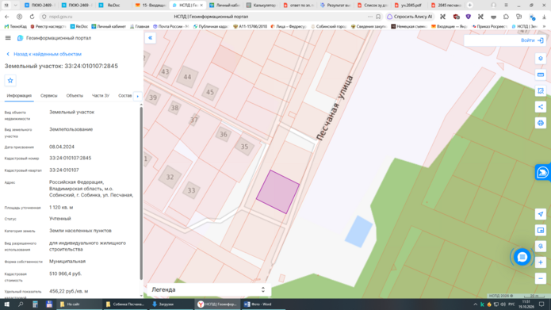Share the map view
Screen dimensions: 551x310
pyautogui.click(x=541, y=107)
